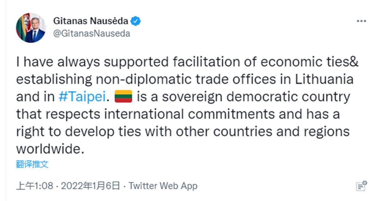
Task: Open Gitanas Nausėda's profile avatar photo
Action: click(31, 28)
